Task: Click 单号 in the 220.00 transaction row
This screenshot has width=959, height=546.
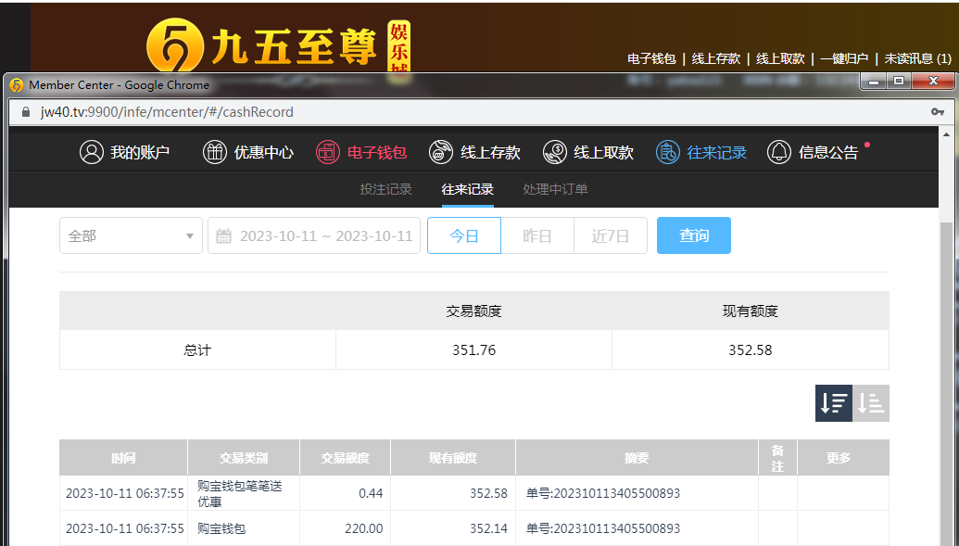Action: (603, 528)
